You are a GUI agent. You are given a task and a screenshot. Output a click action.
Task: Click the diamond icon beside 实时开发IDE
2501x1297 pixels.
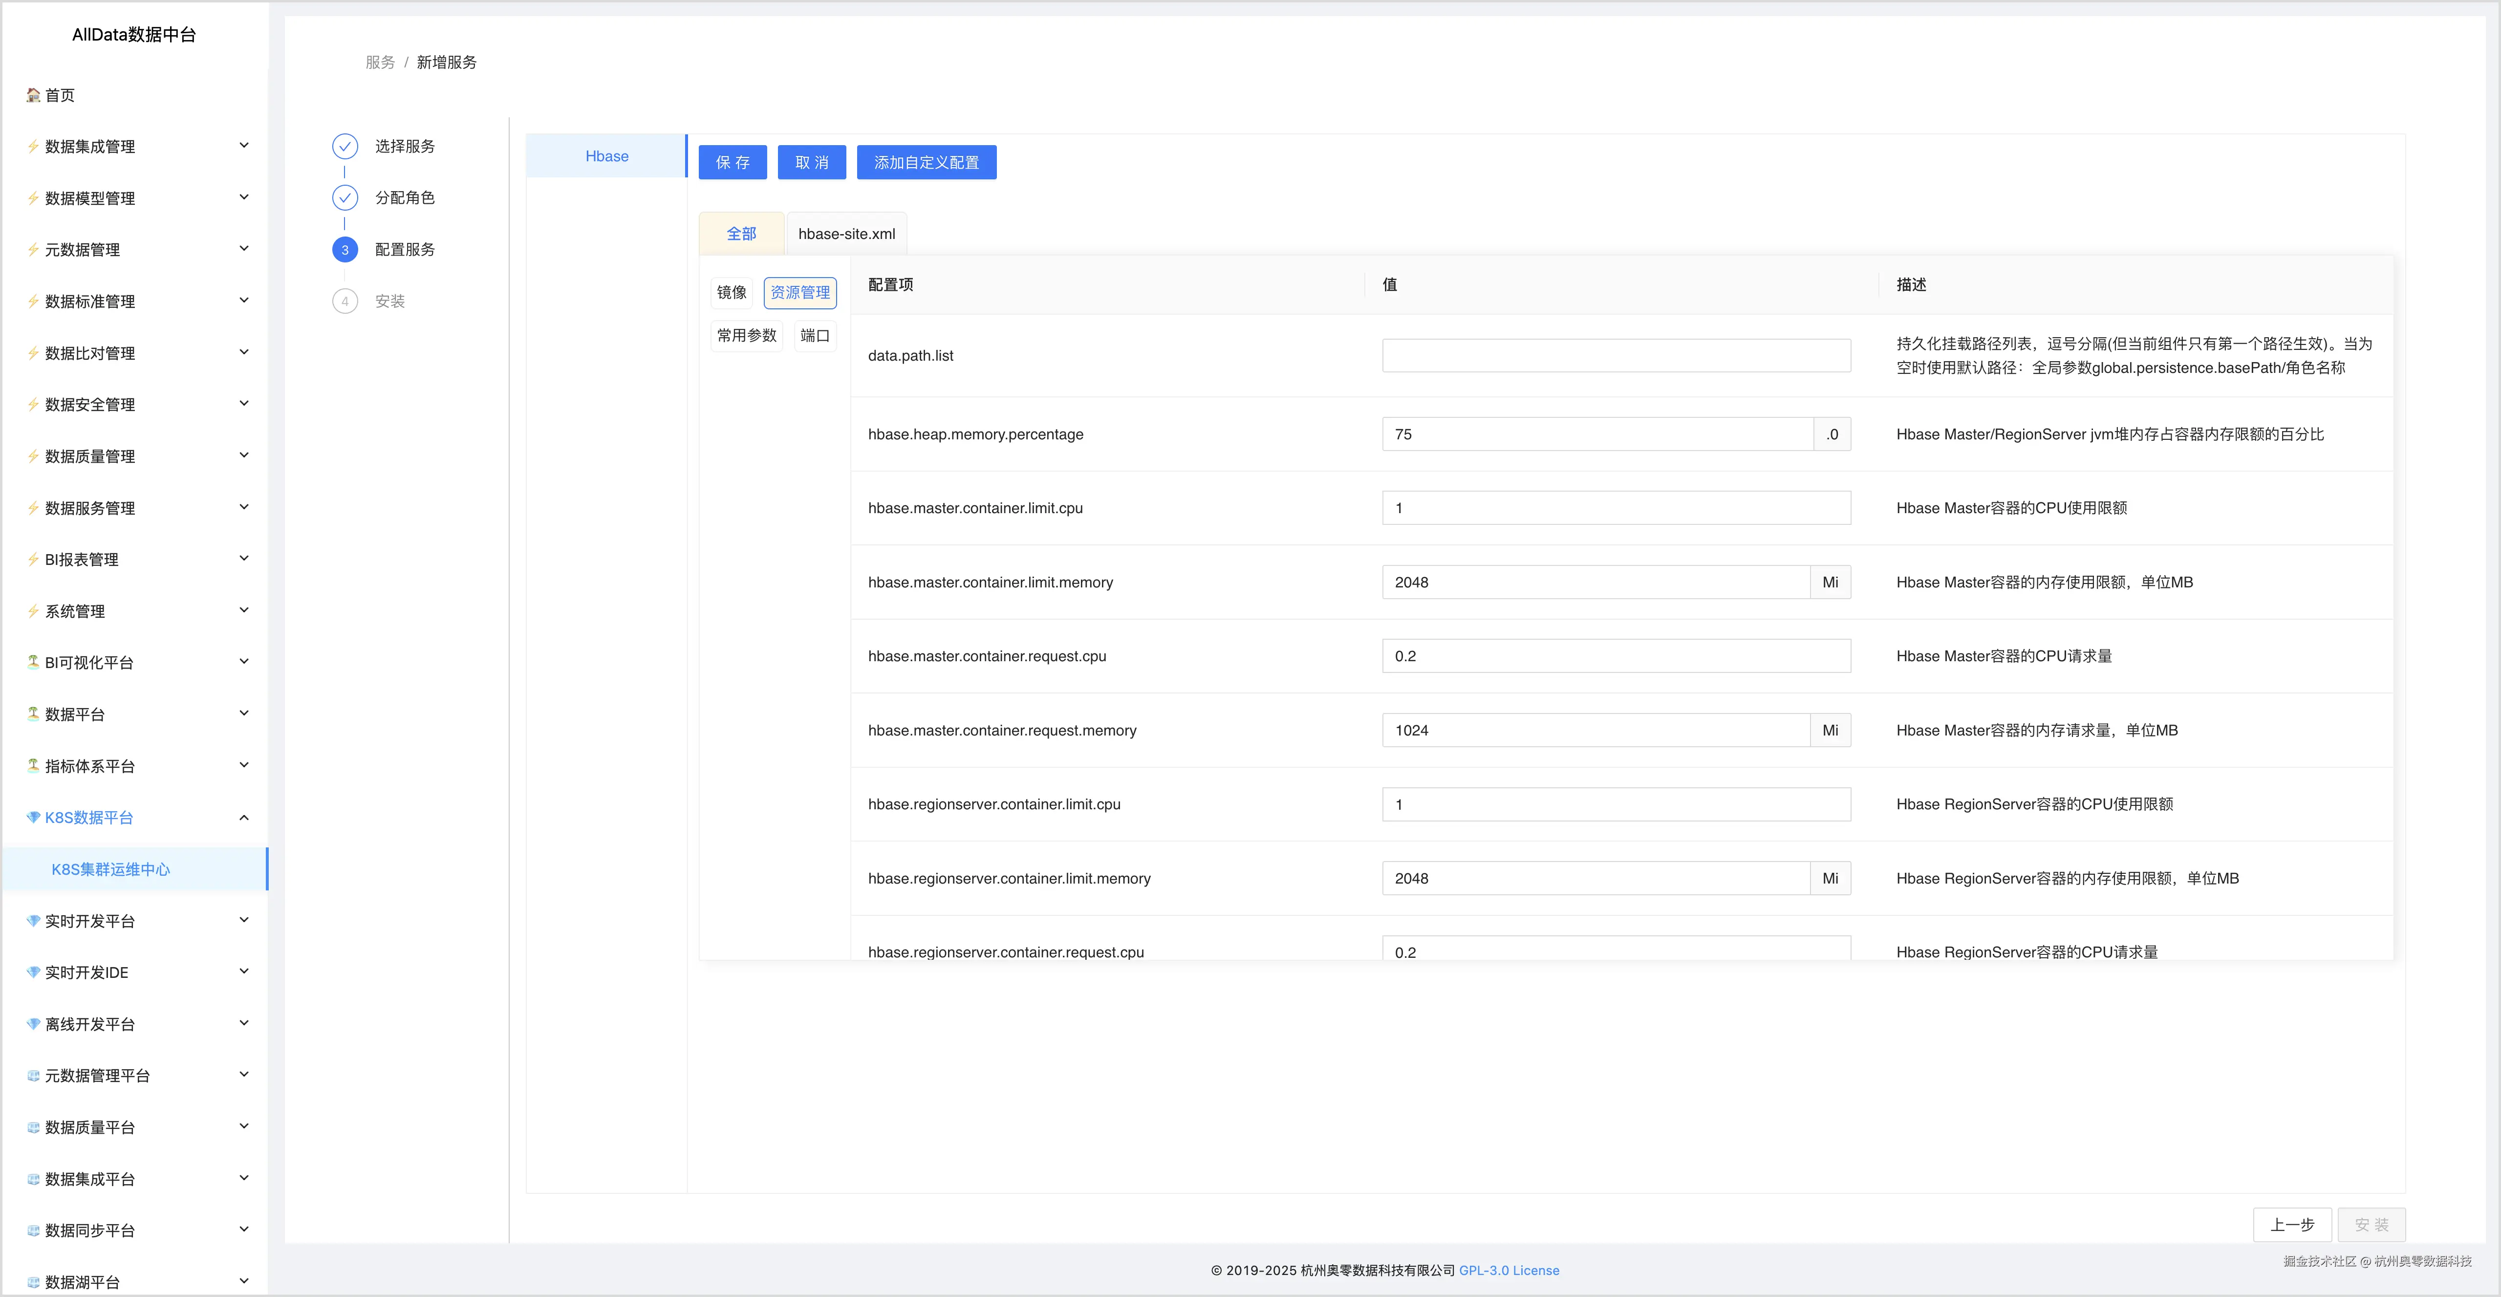point(33,973)
